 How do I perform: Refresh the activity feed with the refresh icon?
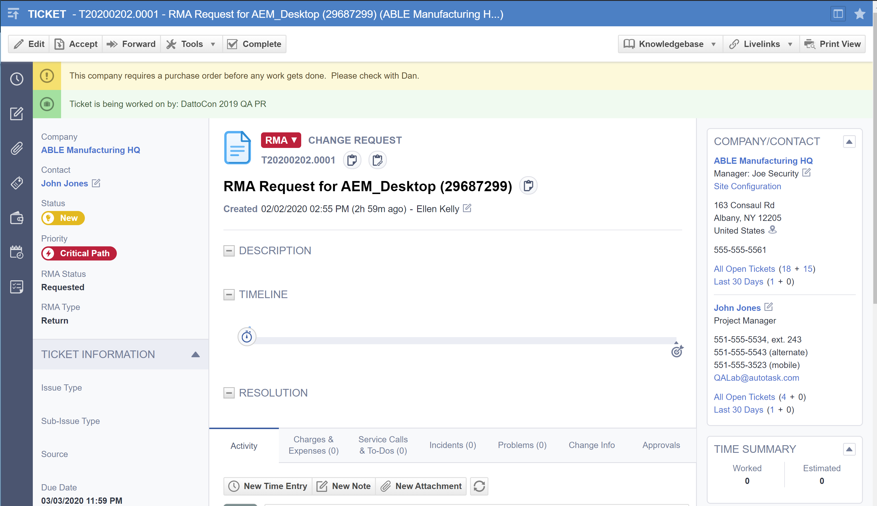[479, 486]
